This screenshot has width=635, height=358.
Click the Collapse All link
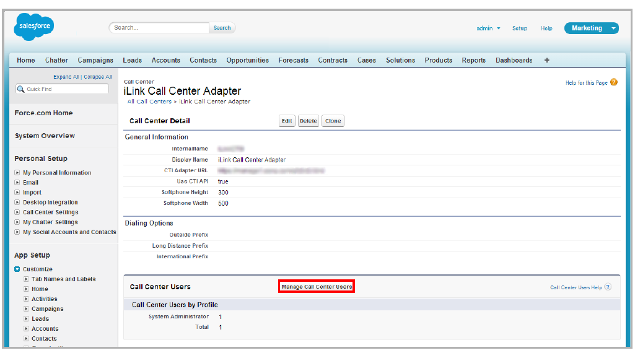tap(98, 77)
